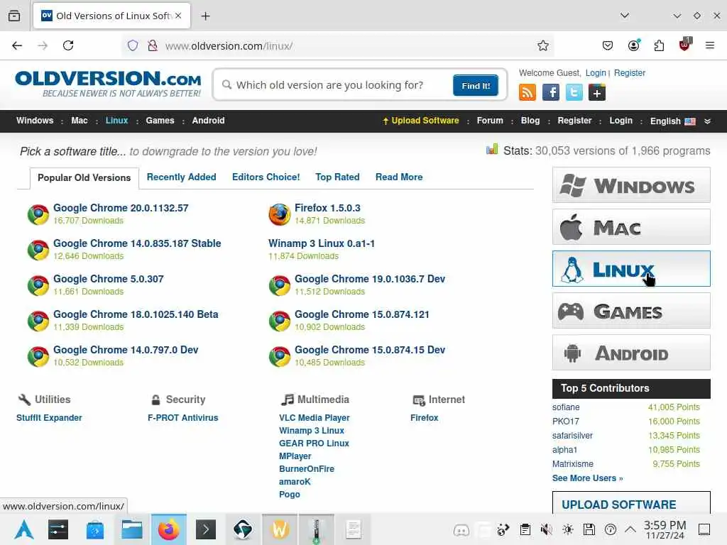Open Forum in the navigation bar

(490, 121)
